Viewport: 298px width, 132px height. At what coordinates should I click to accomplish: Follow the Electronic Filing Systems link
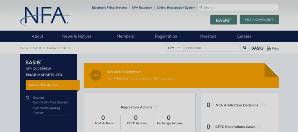click(x=110, y=8)
